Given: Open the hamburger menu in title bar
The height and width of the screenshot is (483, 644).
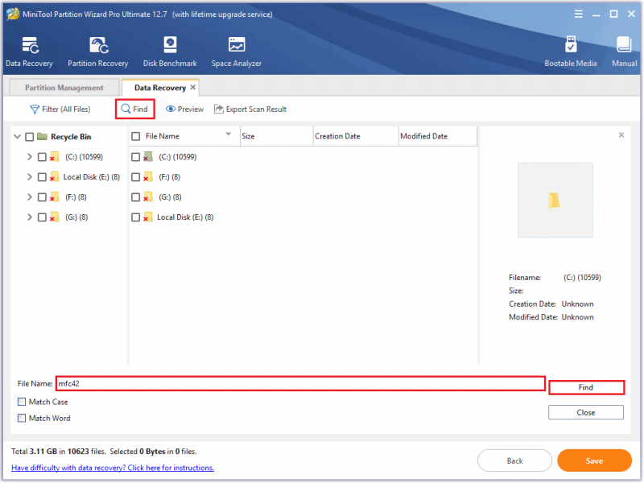Looking at the screenshot, I should (578, 14).
